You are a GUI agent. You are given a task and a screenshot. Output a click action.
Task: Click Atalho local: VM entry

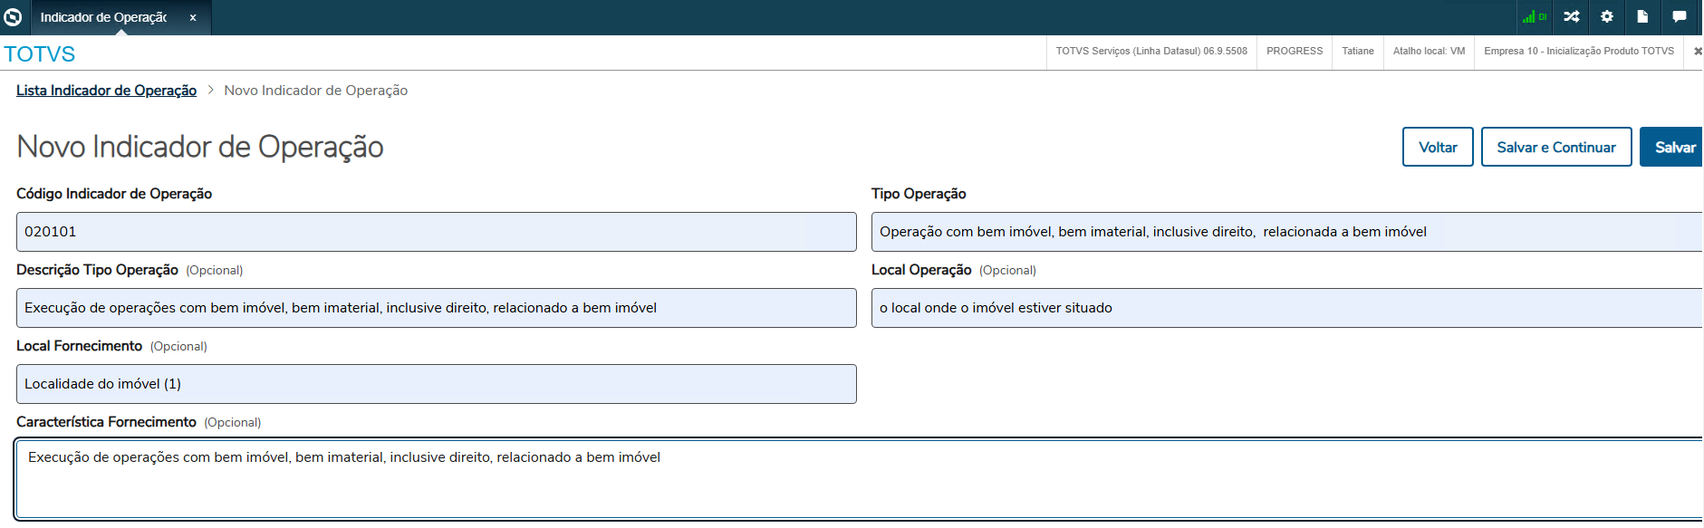coord(1429,52)
